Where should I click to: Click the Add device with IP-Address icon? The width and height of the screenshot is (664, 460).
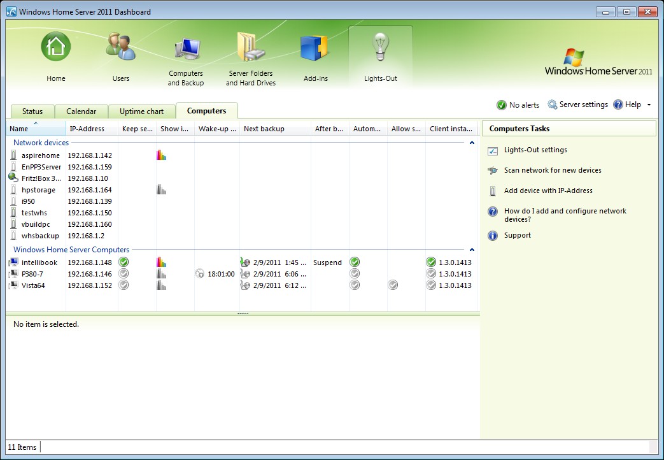point(493,190)
